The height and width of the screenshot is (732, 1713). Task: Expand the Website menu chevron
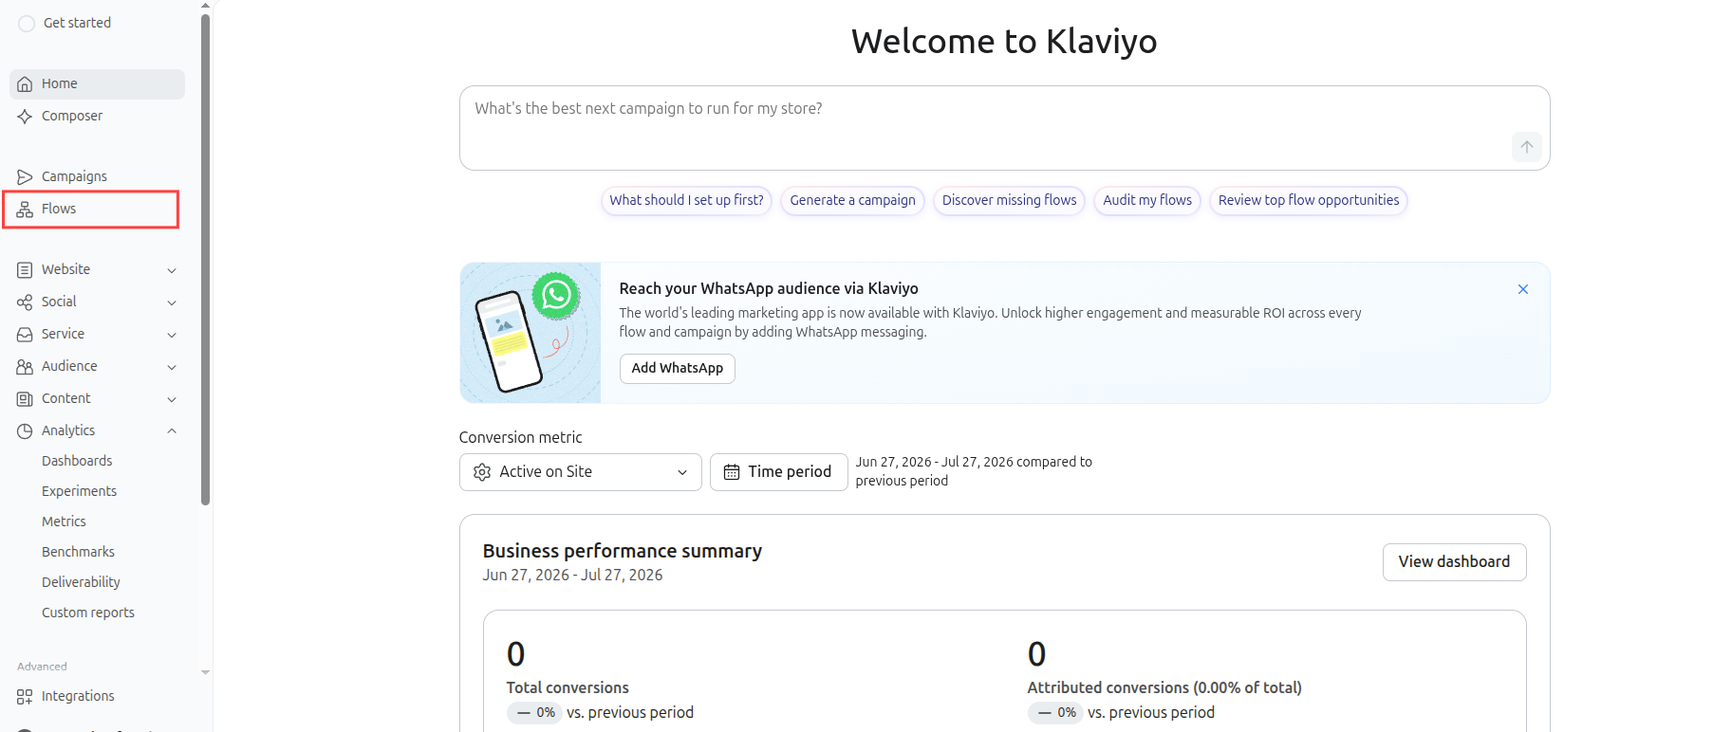point(172,270)
